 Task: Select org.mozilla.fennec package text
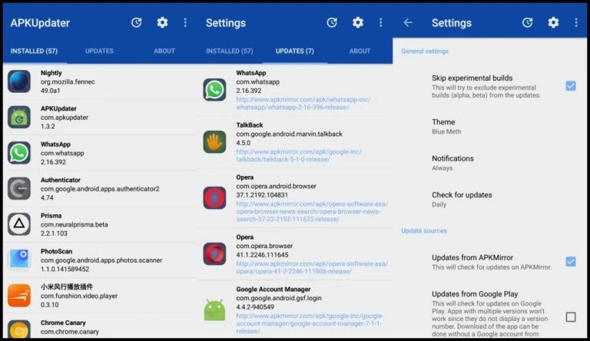pos(68,81)
